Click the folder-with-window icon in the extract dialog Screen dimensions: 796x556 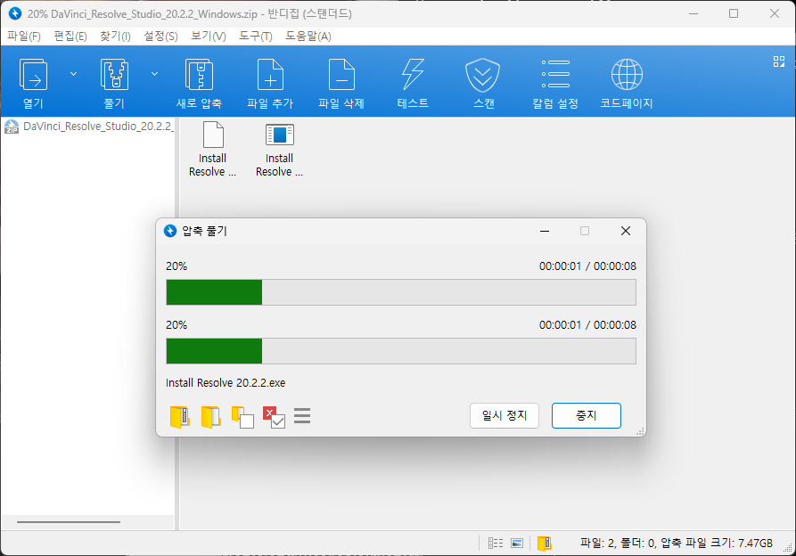coord(242,417)
